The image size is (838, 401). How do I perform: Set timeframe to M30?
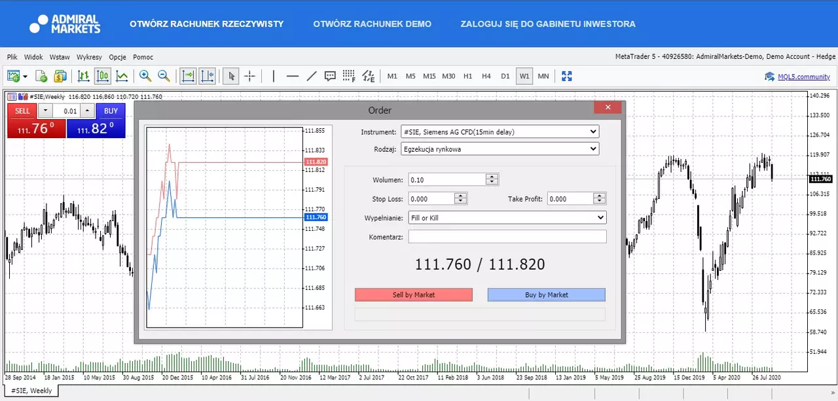[448, 76]
